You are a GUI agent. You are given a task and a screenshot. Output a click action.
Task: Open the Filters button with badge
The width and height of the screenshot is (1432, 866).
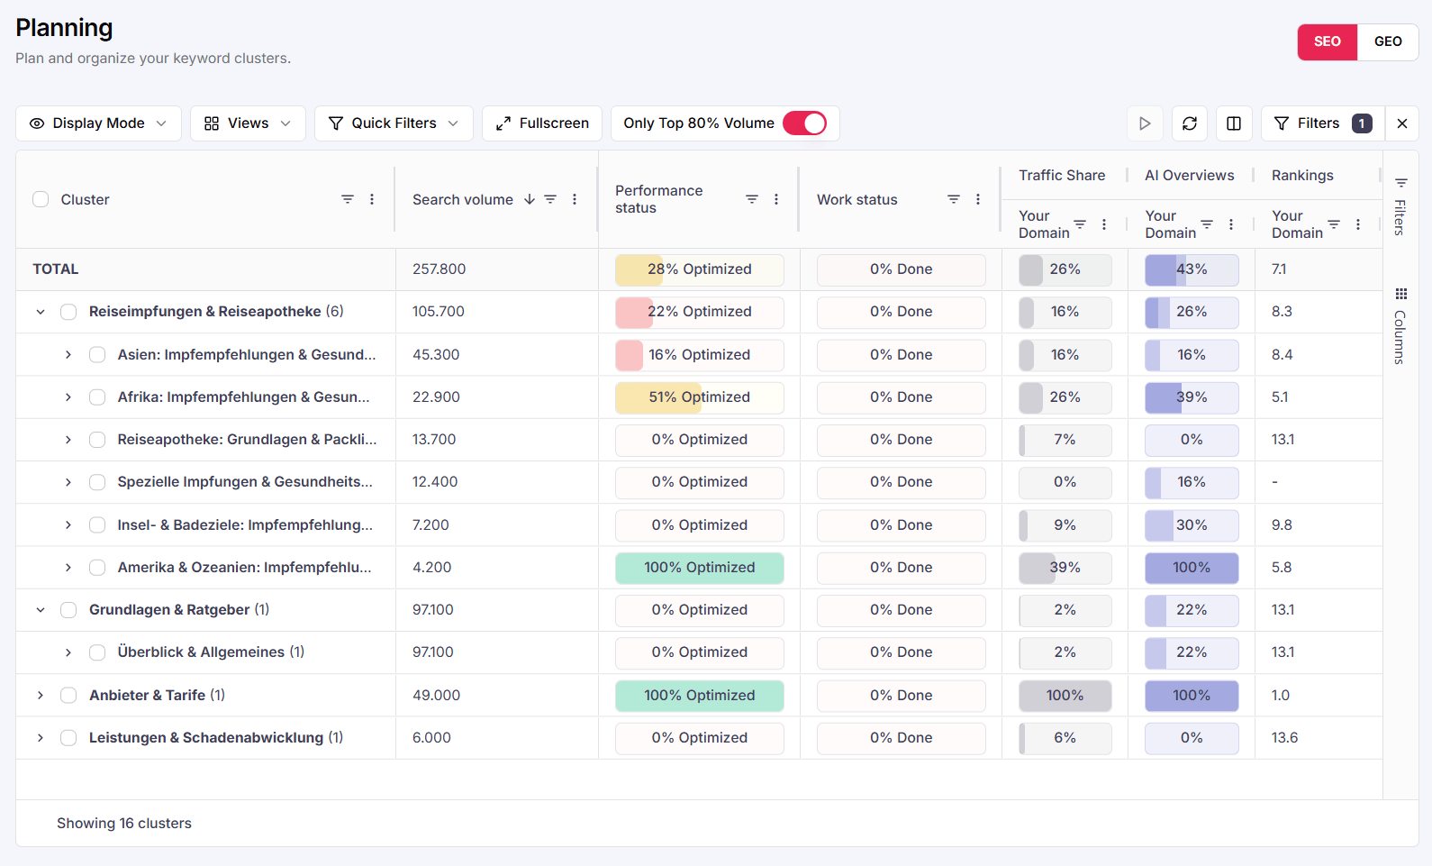click(1323, 123)
